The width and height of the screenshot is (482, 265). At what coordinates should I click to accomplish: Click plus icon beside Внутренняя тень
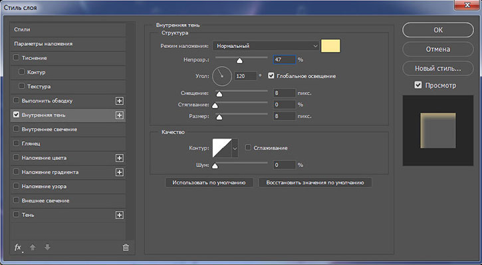click(120, 115)
